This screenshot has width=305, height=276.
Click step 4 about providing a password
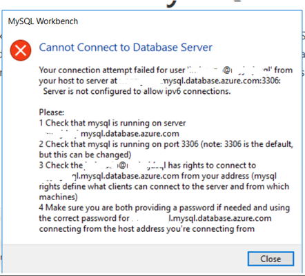[x=164, y=208]
